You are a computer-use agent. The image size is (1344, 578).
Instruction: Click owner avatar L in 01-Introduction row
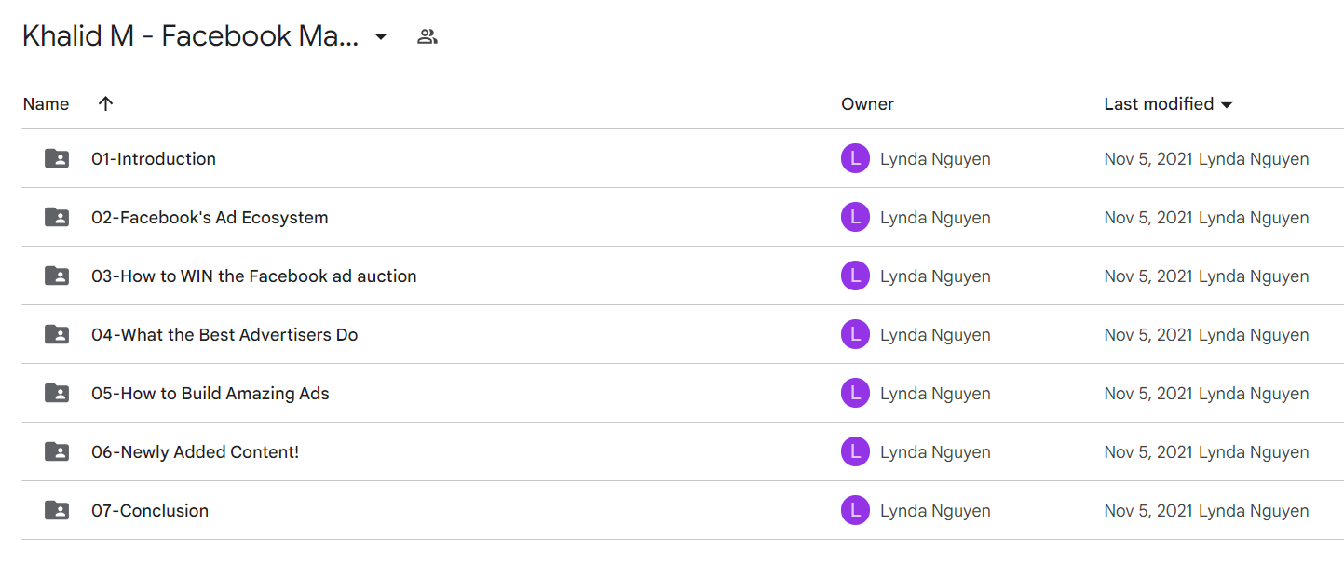pyautogui.click(x=855, y=159)
